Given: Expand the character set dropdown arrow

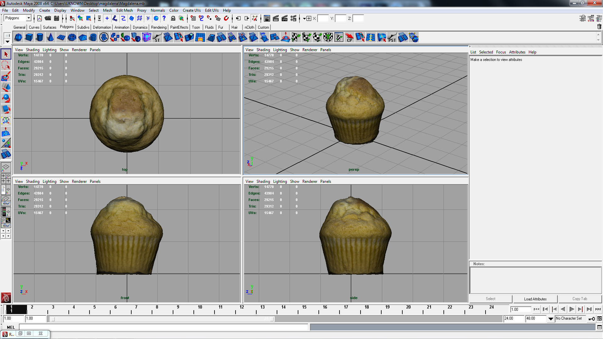Looking at the screenshot, I should (551, 319).
